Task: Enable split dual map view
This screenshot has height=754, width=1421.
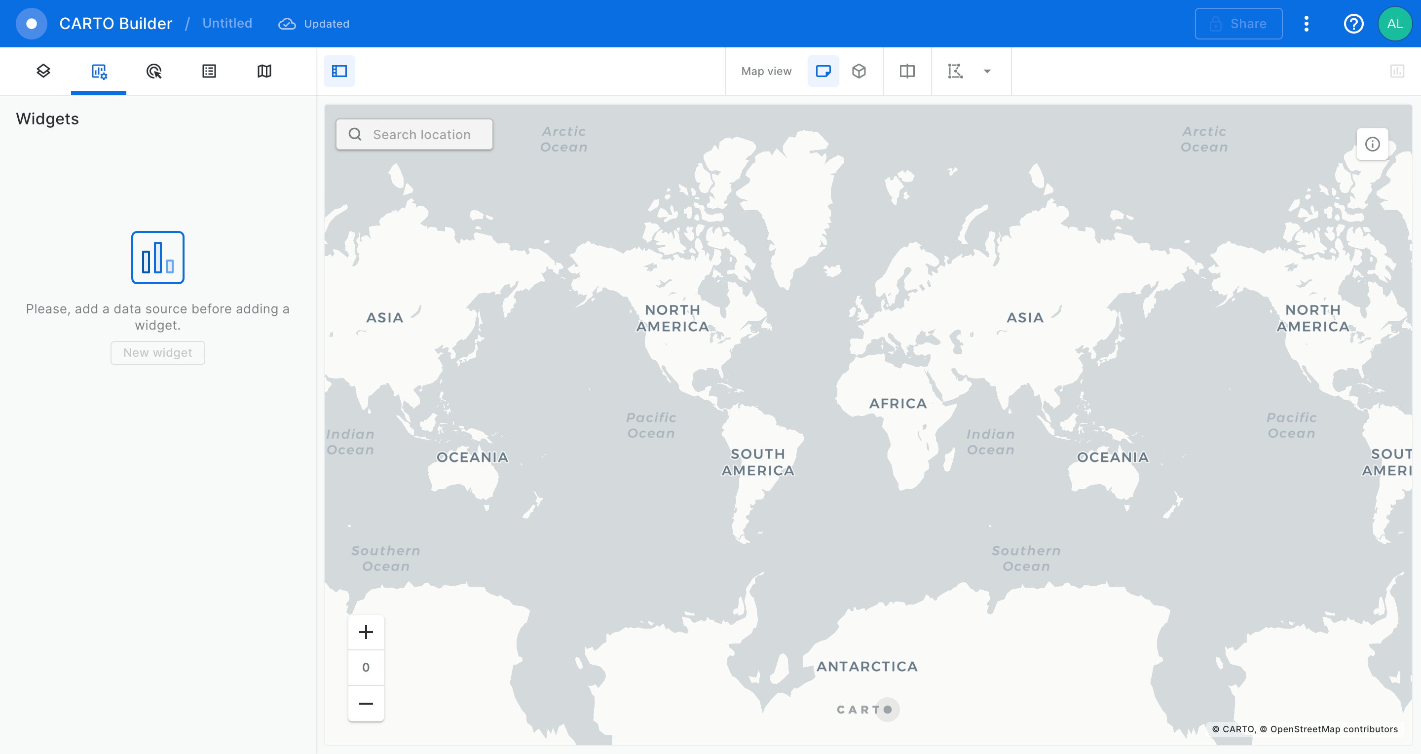Action: point(907,71)
